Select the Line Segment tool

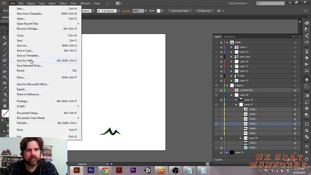click(5, 49)
